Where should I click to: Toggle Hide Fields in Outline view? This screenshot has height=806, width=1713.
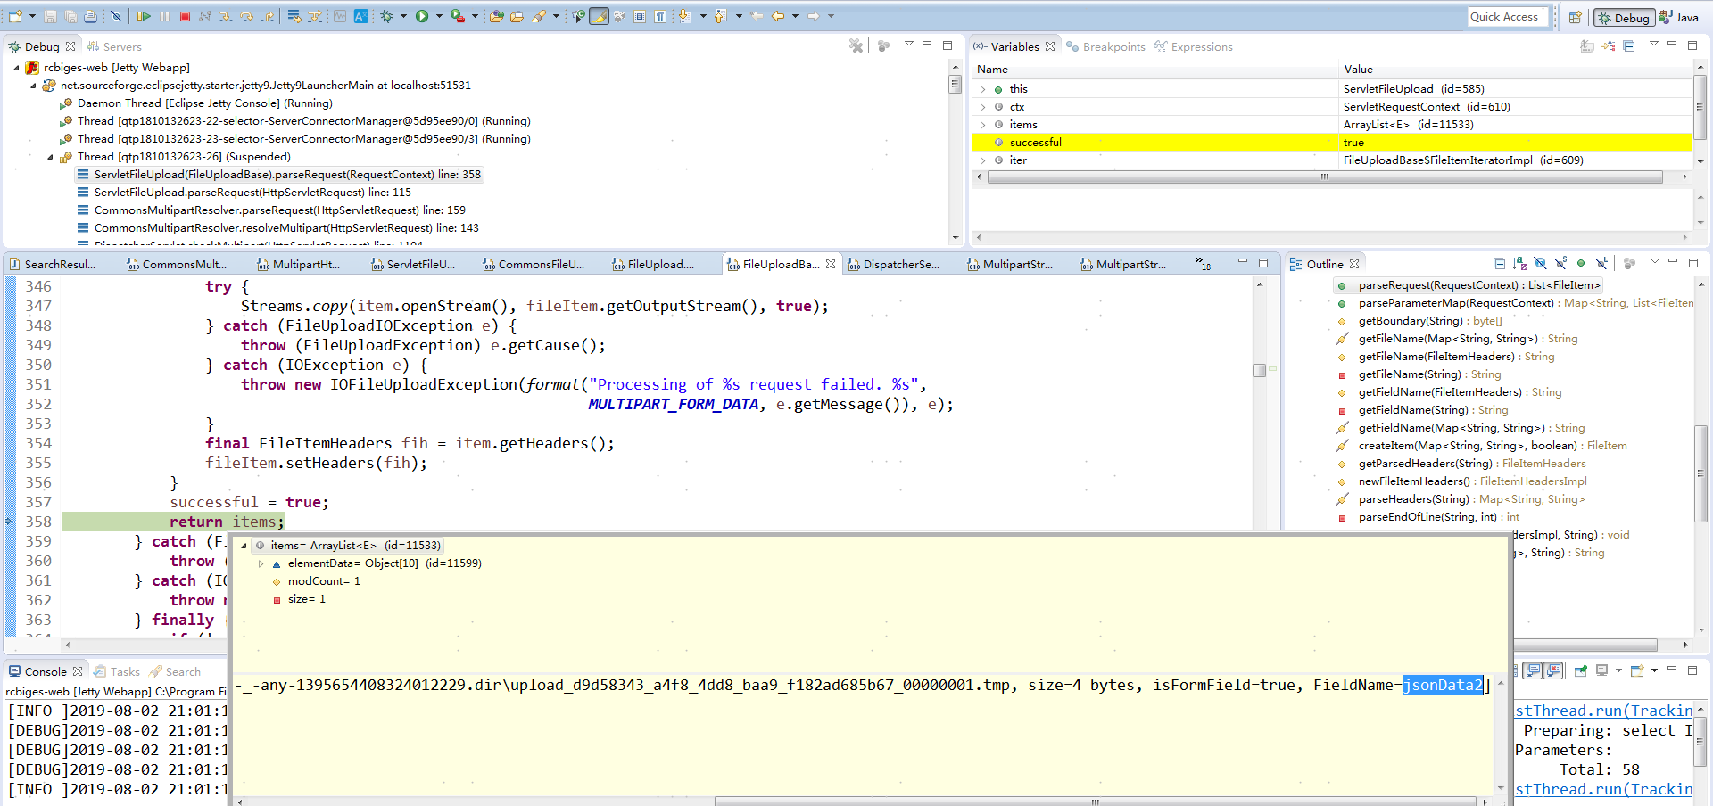pyautogui.click(x=1540, y=264)
